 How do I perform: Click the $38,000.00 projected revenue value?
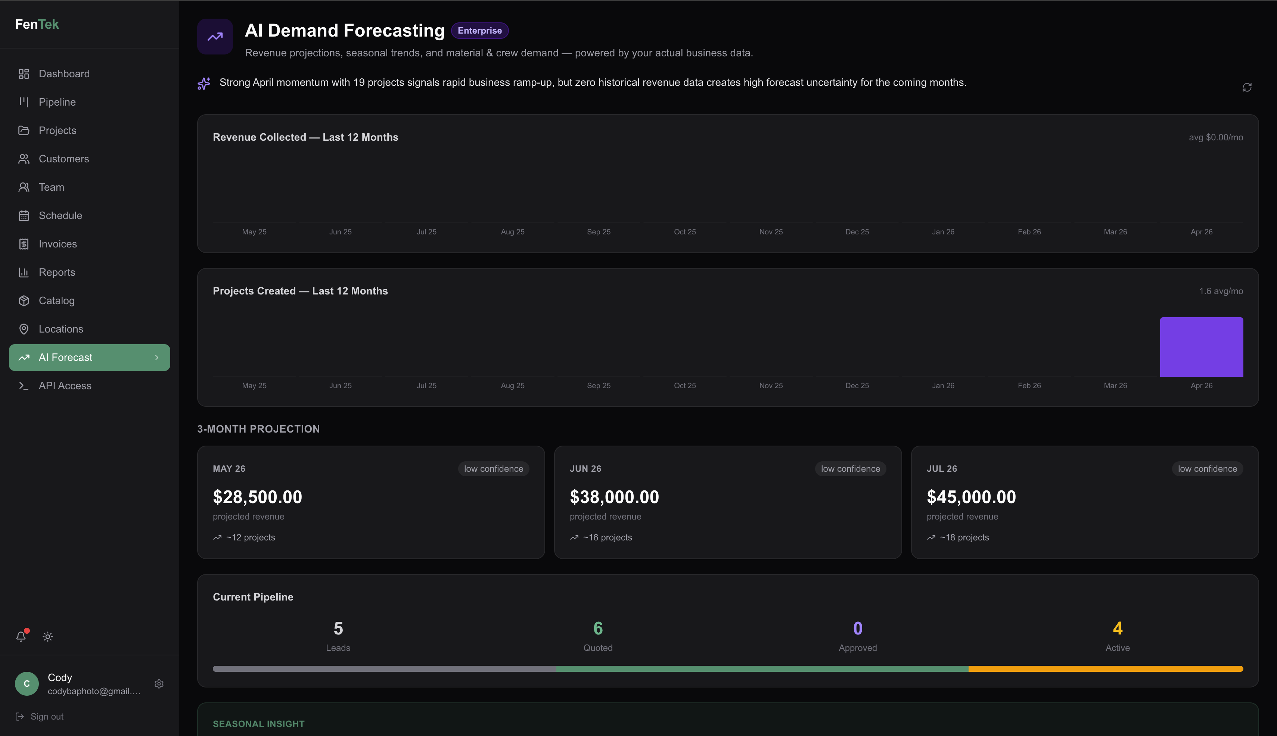[x=614, y=497]
